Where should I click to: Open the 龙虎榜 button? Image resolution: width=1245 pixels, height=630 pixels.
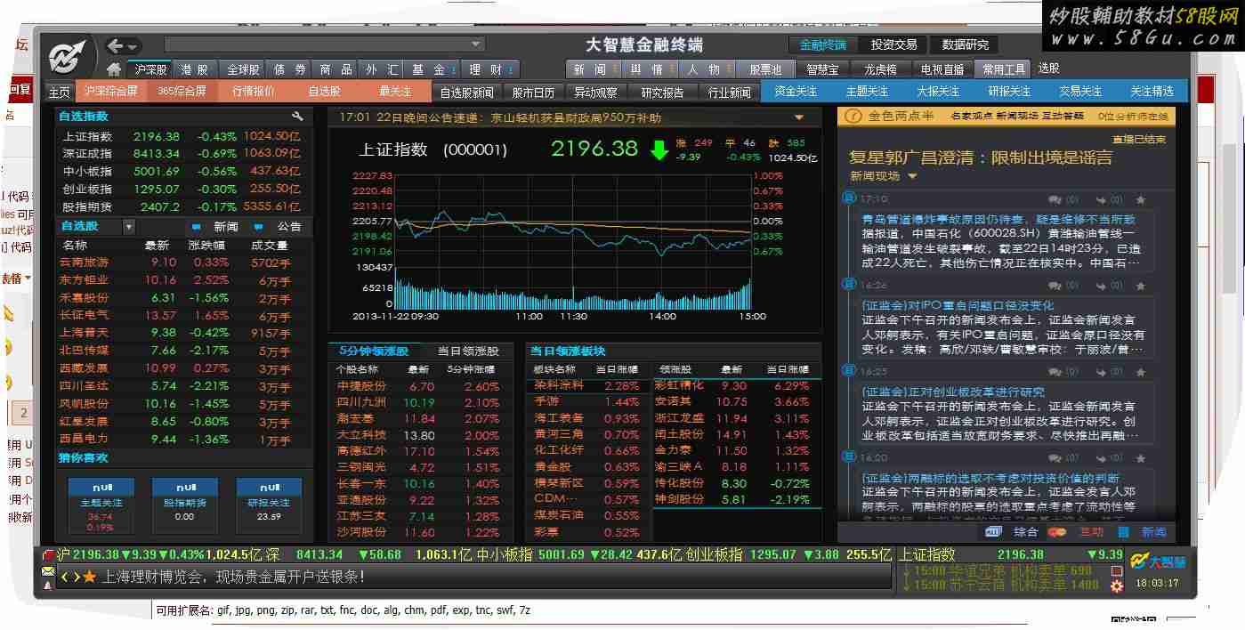click(x=881, y=69)
